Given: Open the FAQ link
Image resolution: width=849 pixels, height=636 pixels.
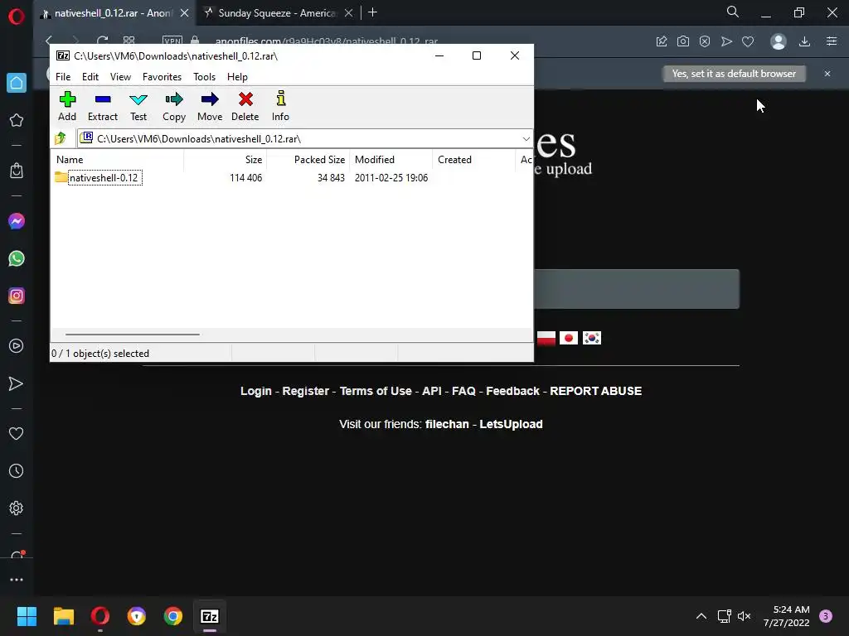Looking at the screenshot, I should (x=463, y=391).
